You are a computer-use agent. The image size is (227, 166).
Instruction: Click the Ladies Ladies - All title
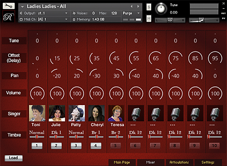click(x=46, y=6)
